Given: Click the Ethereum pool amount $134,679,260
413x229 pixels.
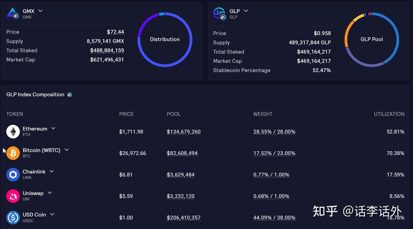Looking at the screenshot, I should click(184, 132).
